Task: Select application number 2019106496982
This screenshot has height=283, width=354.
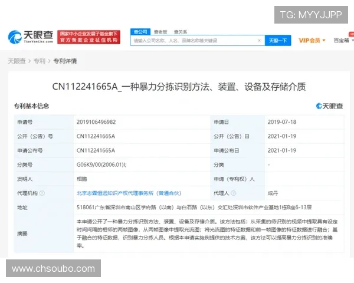Action: (x=96, y=122)
